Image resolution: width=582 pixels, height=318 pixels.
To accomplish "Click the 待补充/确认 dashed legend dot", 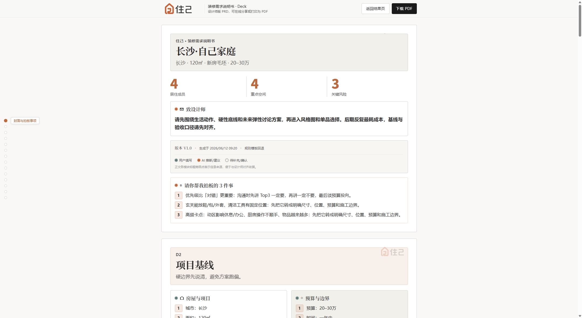I will [227, 160].
